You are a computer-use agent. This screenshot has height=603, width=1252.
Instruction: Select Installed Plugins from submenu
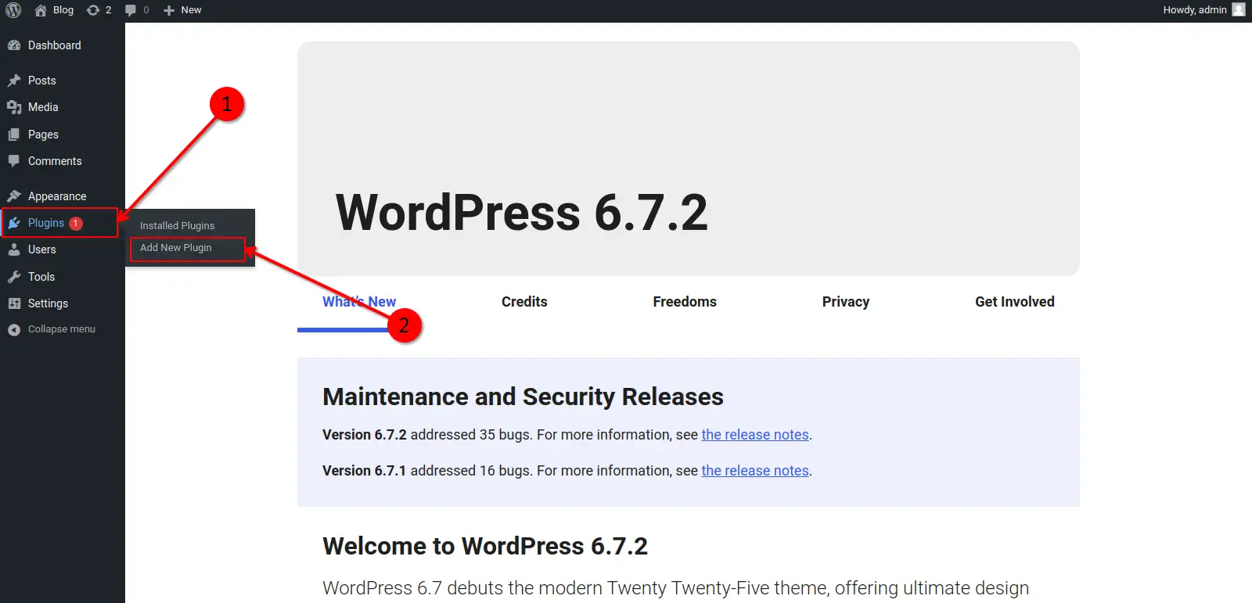(x=177, y=225)
